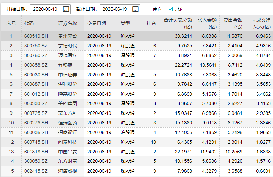
Task: Open 中国平安 stock link
Action: 68,152
